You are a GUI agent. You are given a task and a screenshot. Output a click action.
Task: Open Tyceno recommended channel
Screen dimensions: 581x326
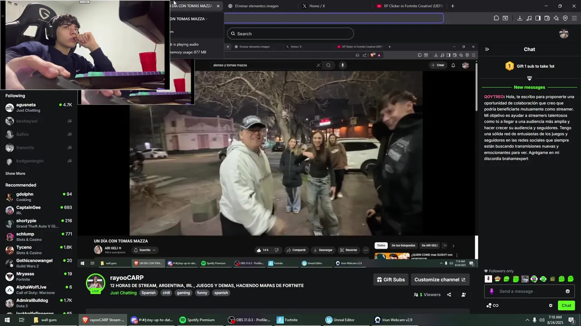pyautogui.click(x=39, y=250)
